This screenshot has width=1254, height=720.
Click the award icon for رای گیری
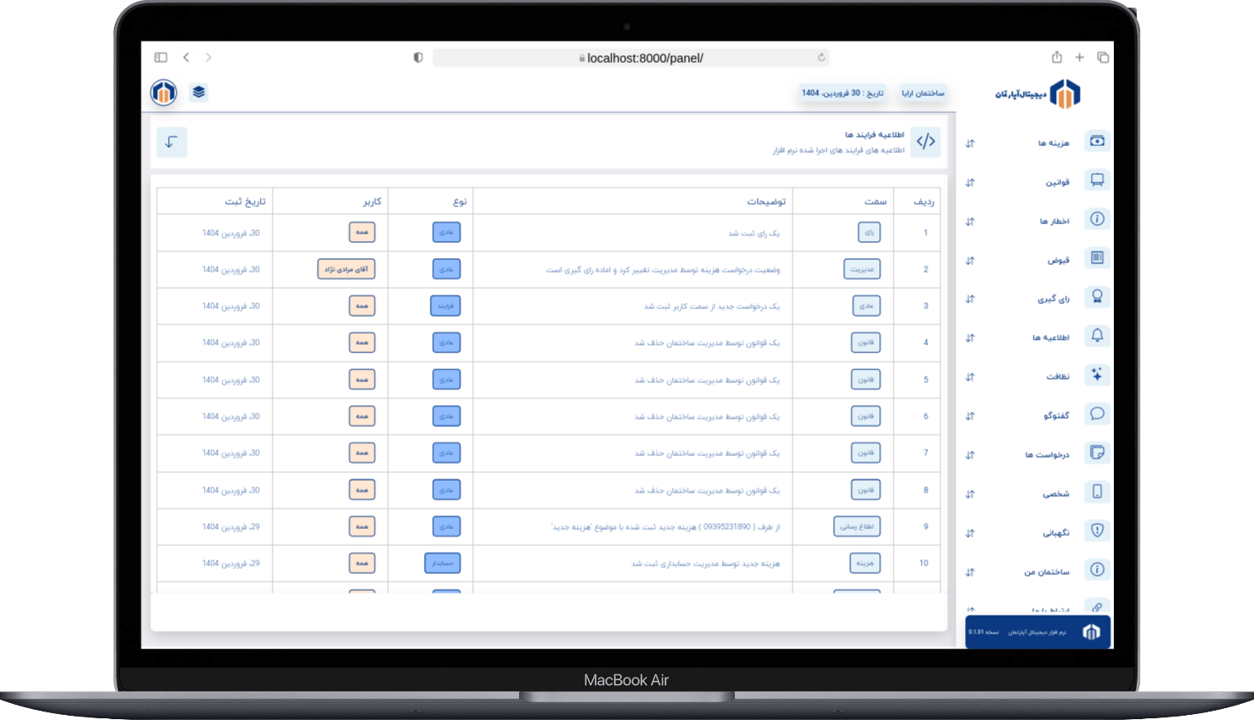coord(1097,297)
